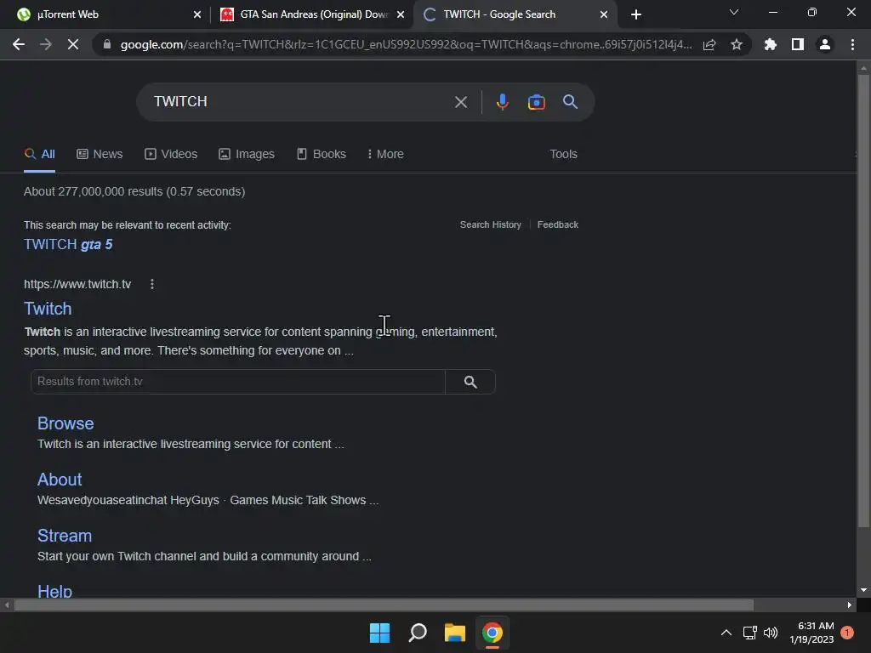Open notification badge in tray

847,633
